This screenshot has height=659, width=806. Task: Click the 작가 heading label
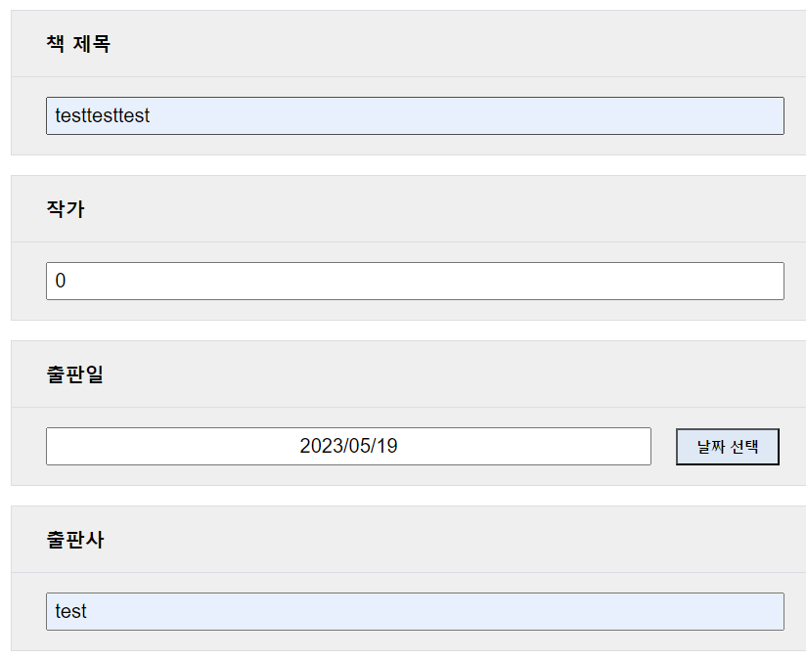click(66, 209)
